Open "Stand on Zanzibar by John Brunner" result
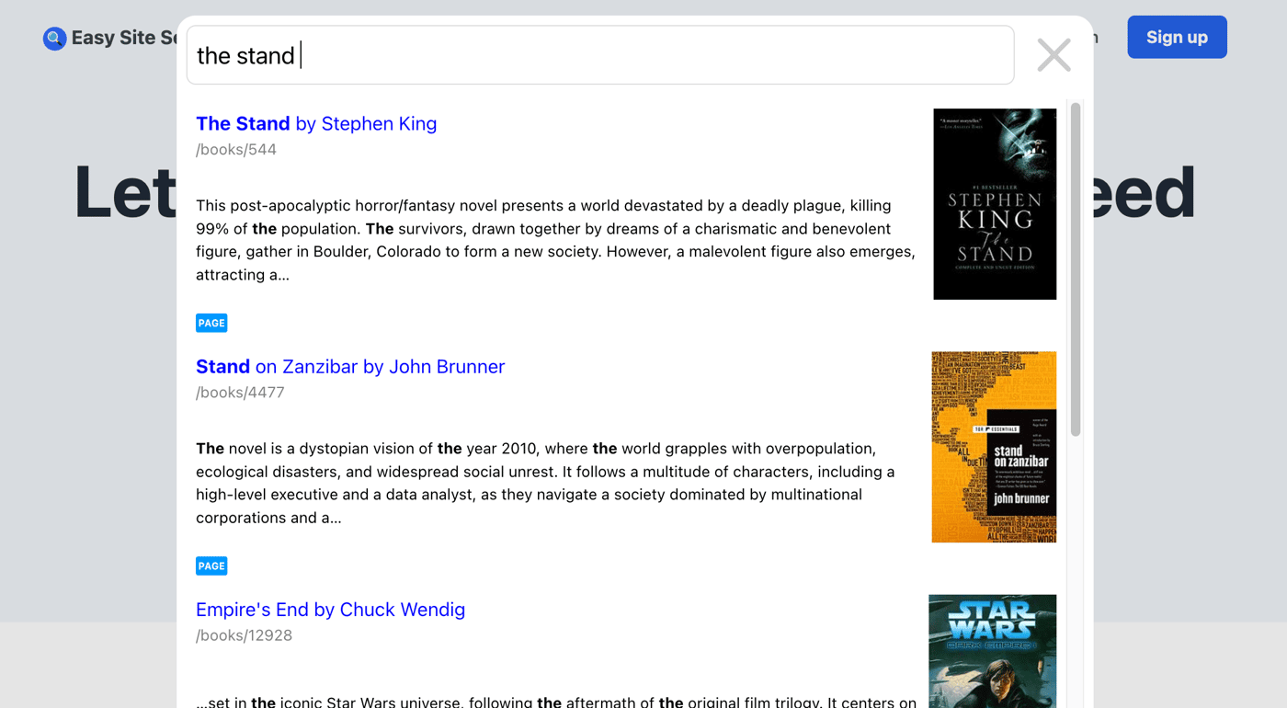1287x708 pixels. (x=350, y=366)
